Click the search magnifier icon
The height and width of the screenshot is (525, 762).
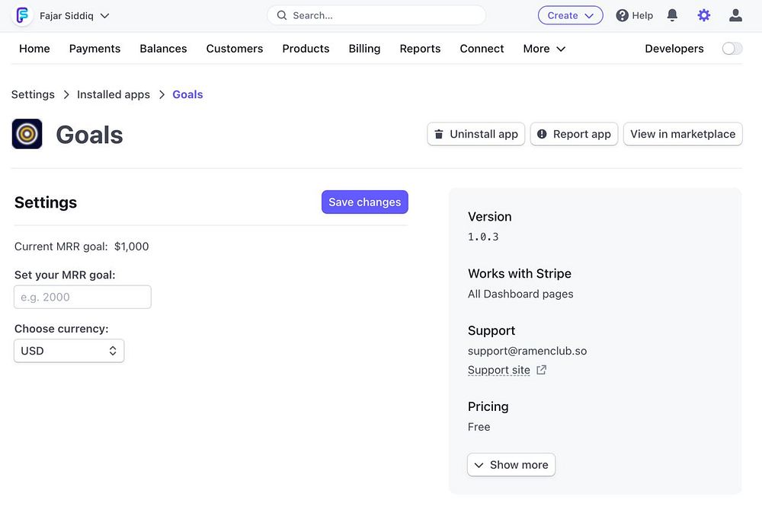pyautogui.click(x=282, y=15)
